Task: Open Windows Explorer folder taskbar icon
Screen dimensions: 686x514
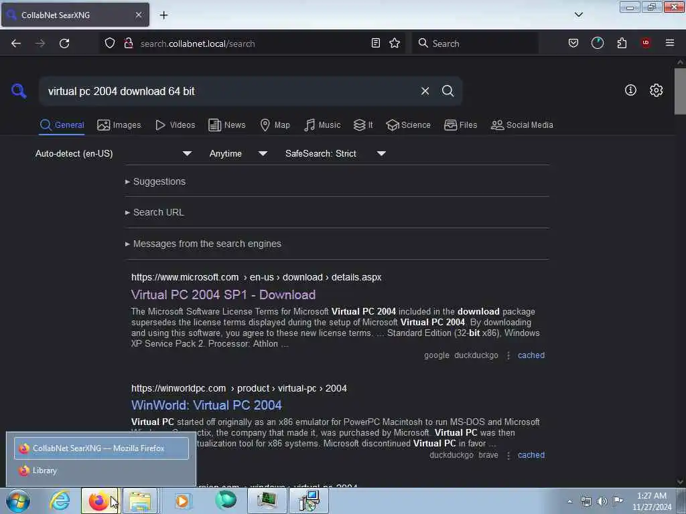Action: click(x=140, y=501)
